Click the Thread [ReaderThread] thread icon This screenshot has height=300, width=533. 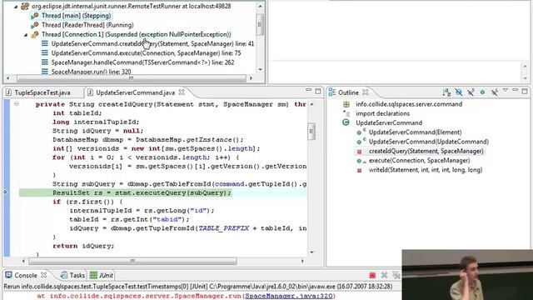35,25
